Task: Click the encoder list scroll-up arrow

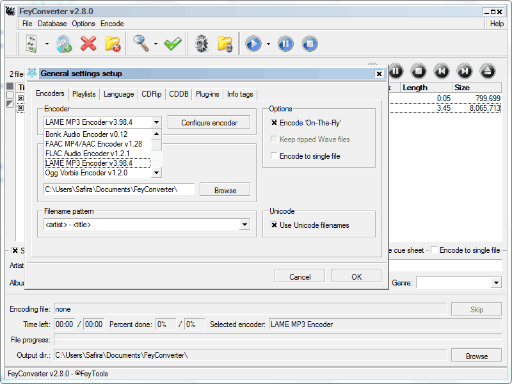Action: tap(156, 134)
